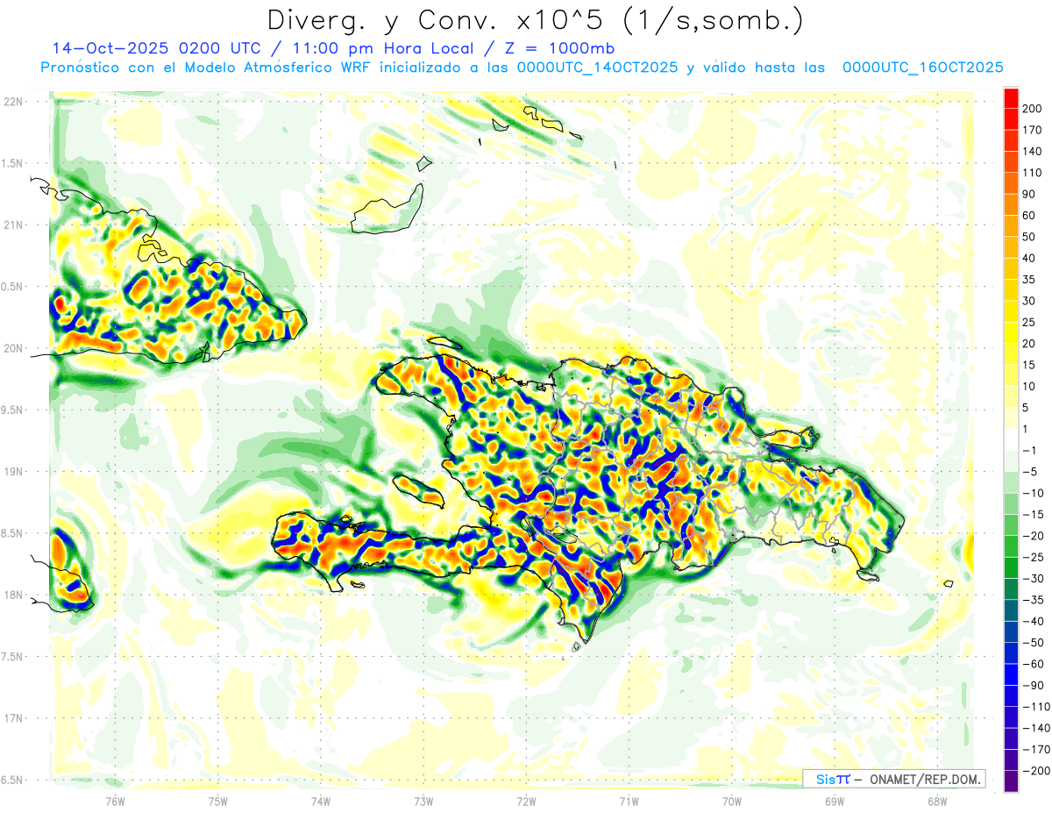The height and width of the screenshot is (813, 1052).
Task: Click the '200' colorbar value
Action: tap(1033, 108)
